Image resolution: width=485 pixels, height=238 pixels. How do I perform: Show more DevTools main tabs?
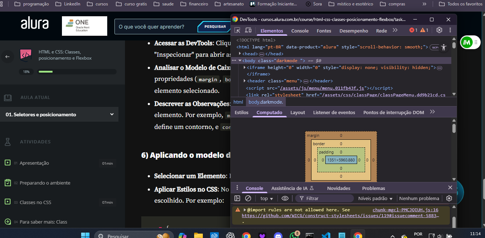click(395, 30)
